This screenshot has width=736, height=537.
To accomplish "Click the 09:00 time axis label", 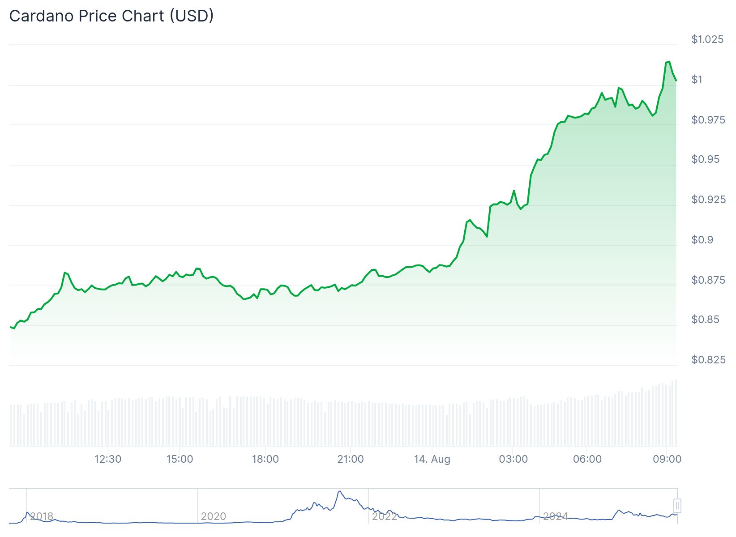I will pos(667,459).
